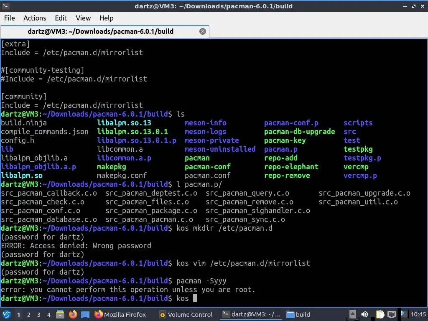The height and width of the screenshot is (321, 428).
Task: Launch Firefox from the quick launch icon
Action: (x=73, y=314)
